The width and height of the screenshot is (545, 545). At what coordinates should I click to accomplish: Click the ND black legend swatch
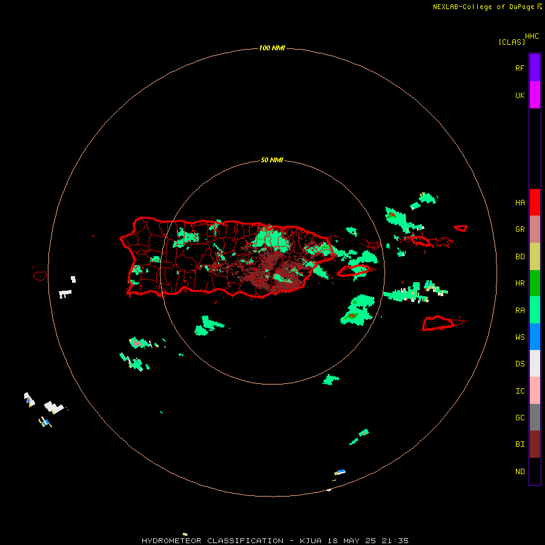pos(535,471)
